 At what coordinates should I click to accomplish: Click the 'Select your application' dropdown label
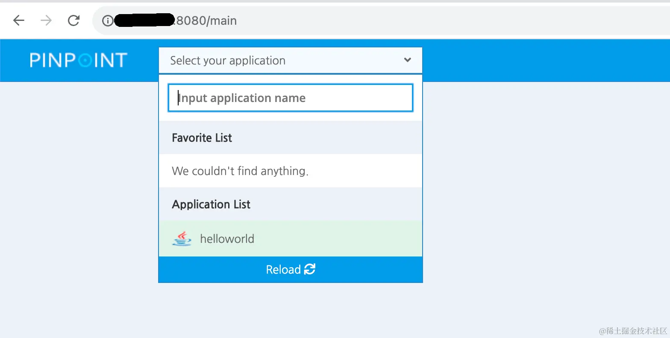pos(228,61)
